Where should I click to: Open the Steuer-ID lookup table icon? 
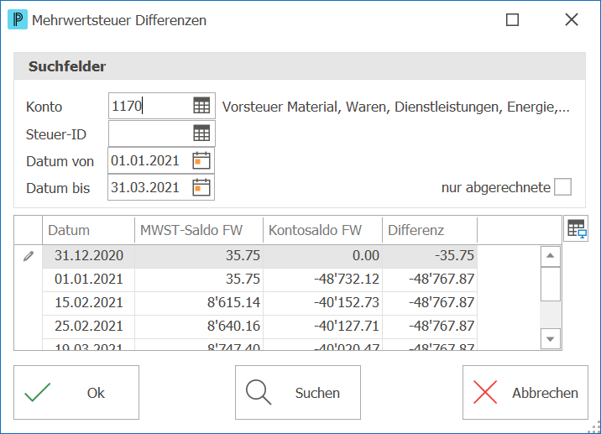[201, 133]
